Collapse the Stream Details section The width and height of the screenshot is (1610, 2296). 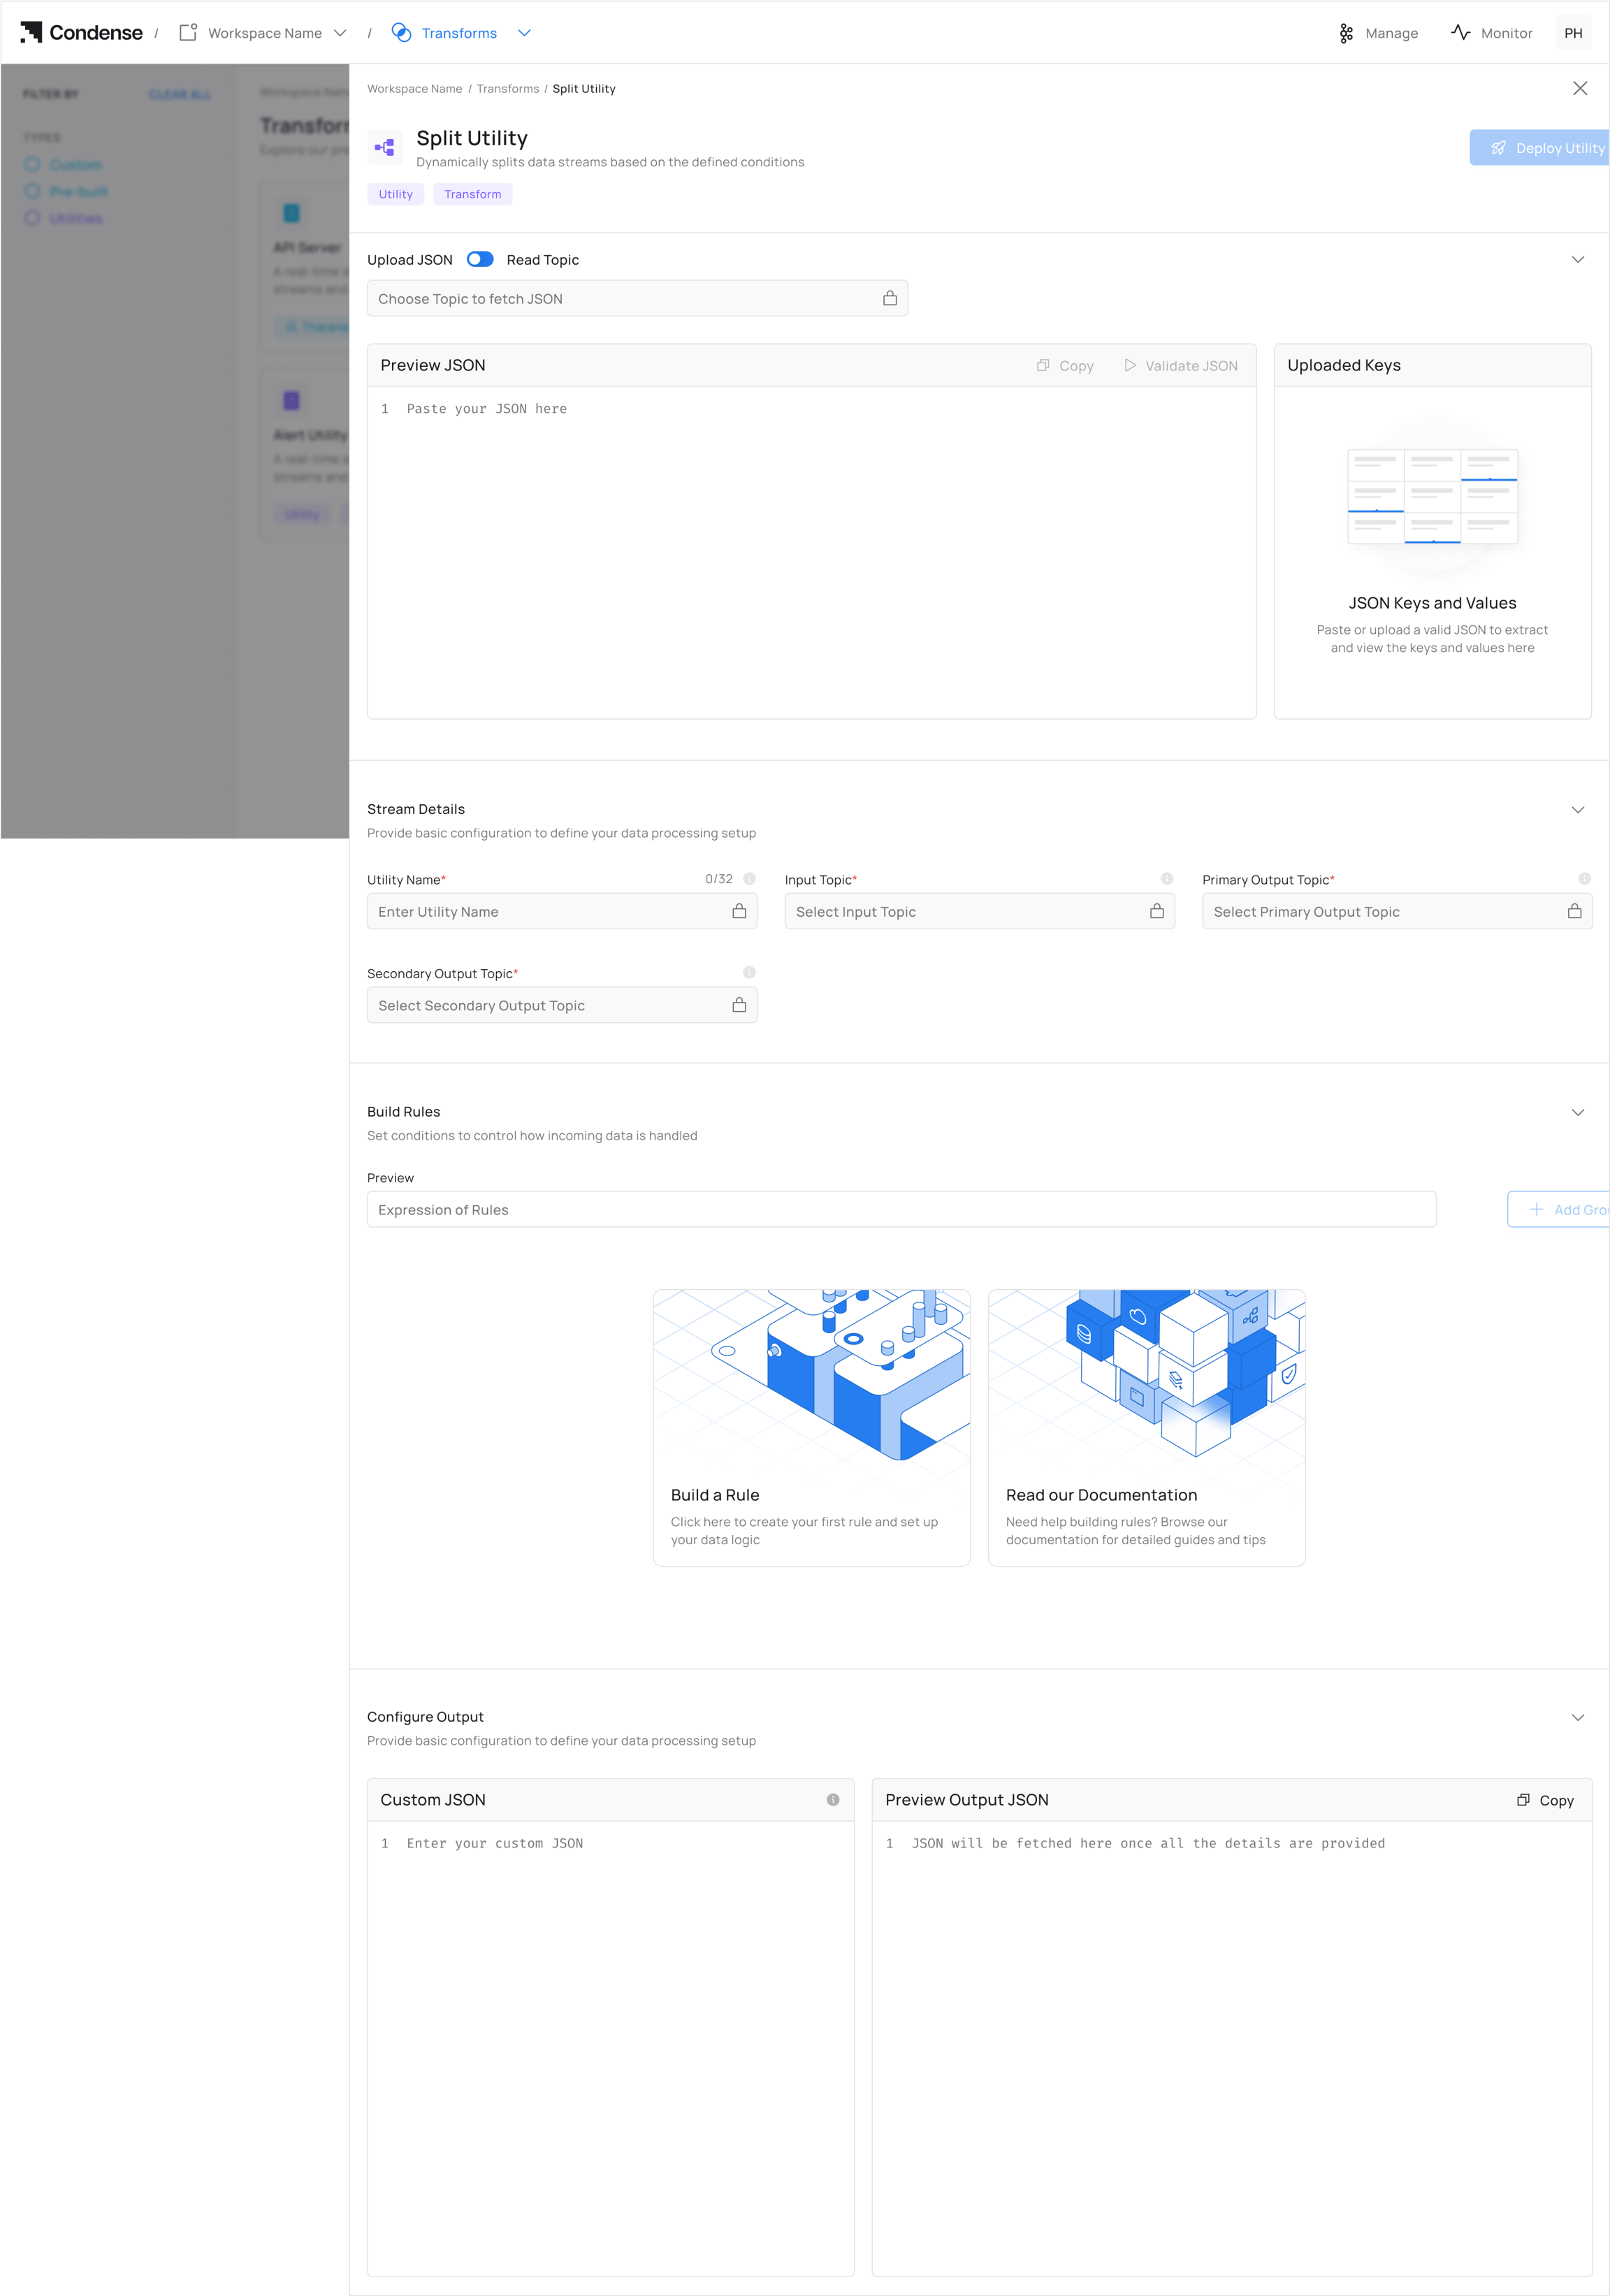click(x=1578, y=810)
